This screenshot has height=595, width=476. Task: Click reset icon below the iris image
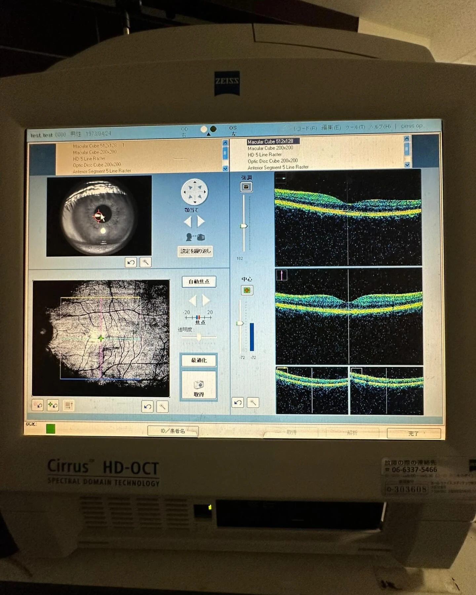pos(131,262)
